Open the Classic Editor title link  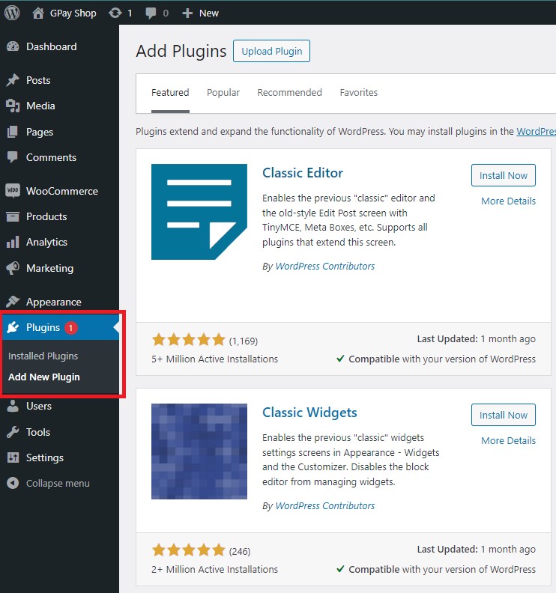tap(303, 173)
